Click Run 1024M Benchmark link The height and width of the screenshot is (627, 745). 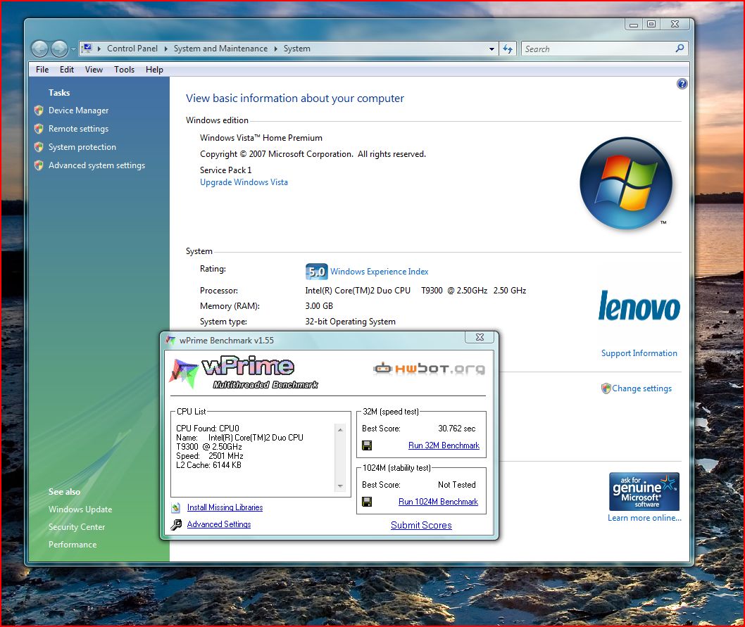438,502
